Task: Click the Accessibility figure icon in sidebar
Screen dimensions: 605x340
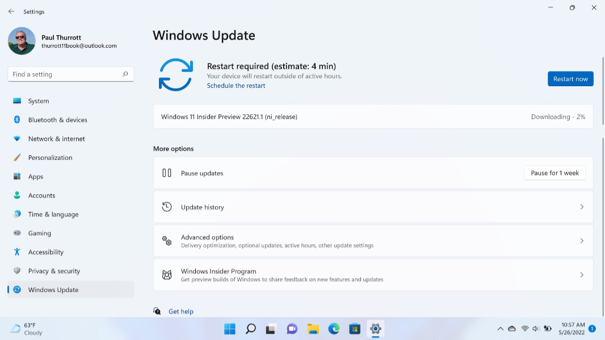Action: 17,252
